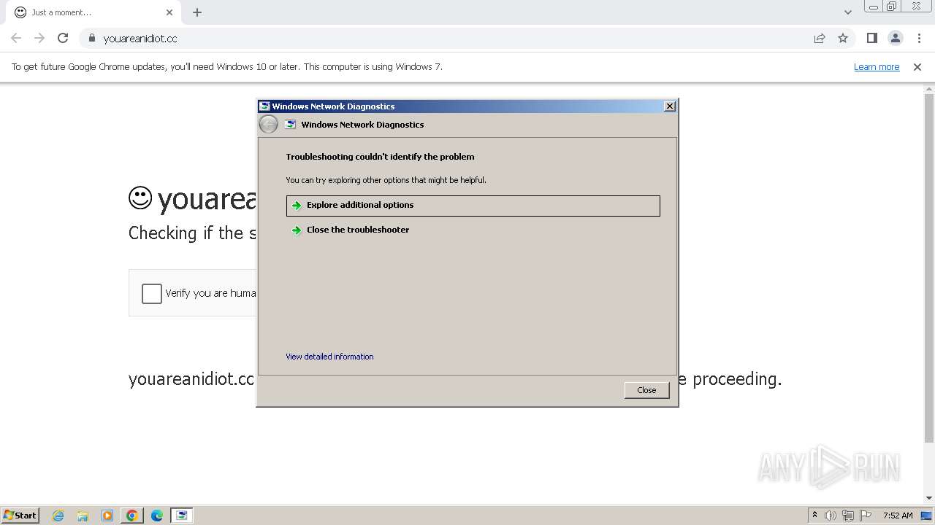Viewport: 935px width, 525px height.
Task: Close the 'Just a moment...' tab
Action: point(169,12)
